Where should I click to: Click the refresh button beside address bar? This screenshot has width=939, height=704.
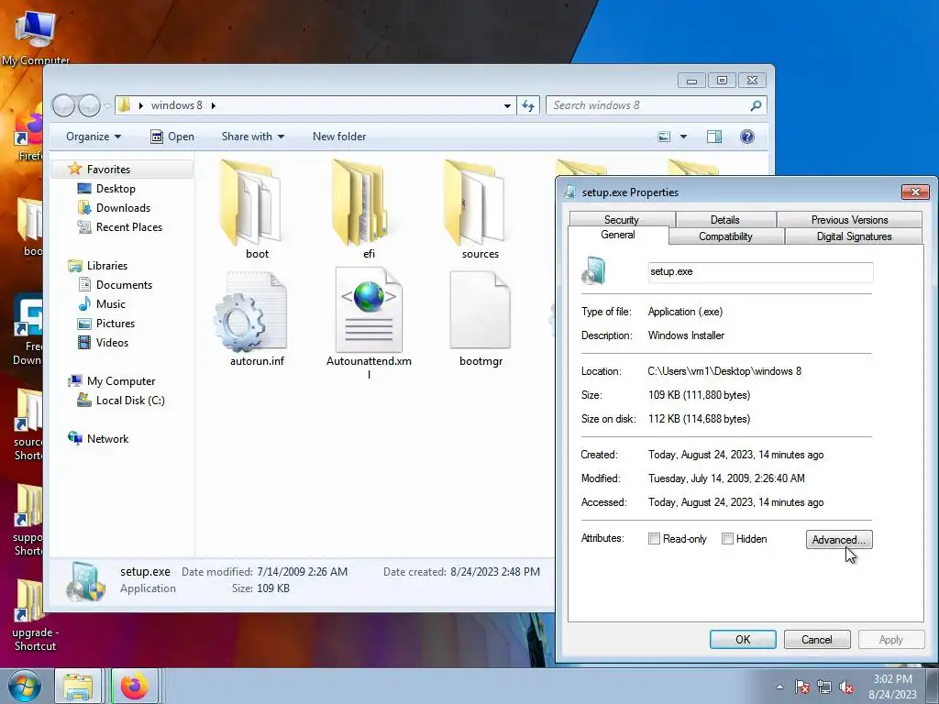click(x=528, y=105)
